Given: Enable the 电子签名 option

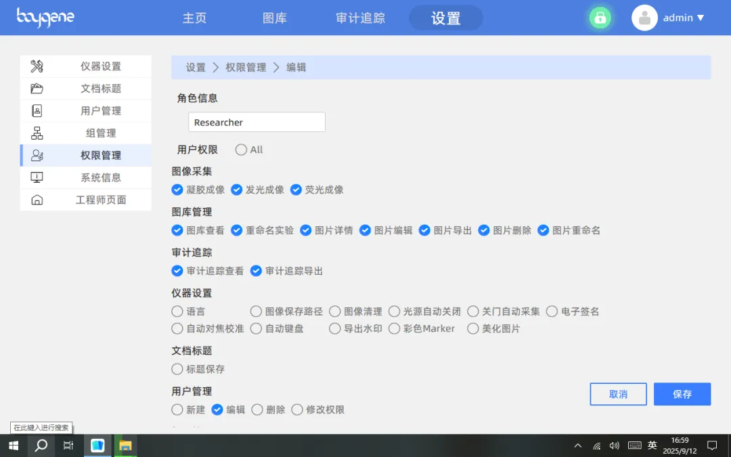Looking at the screenshot, I should [x=552, y=311].
